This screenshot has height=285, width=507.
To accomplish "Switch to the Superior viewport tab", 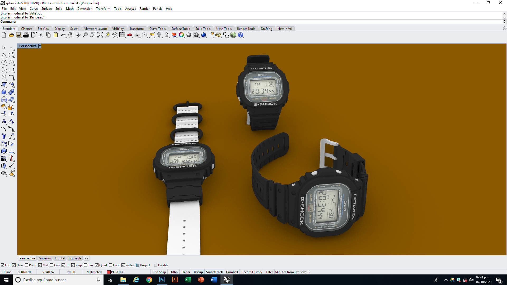I will 45,258.
